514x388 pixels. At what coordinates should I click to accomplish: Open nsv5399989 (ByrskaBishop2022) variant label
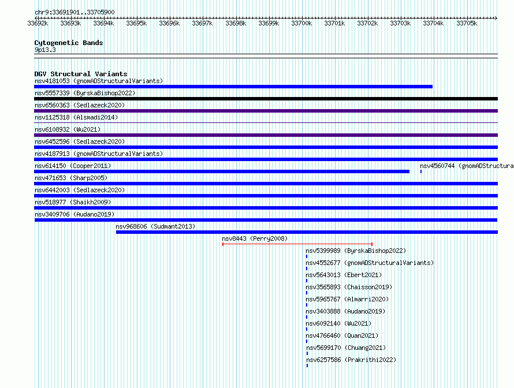[x=356, y=251]
